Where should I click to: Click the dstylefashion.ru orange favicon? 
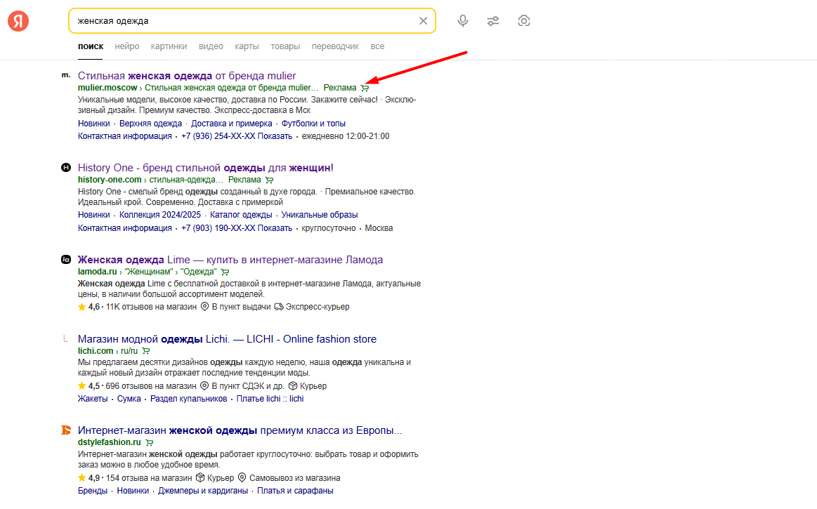tap(66, 430)
